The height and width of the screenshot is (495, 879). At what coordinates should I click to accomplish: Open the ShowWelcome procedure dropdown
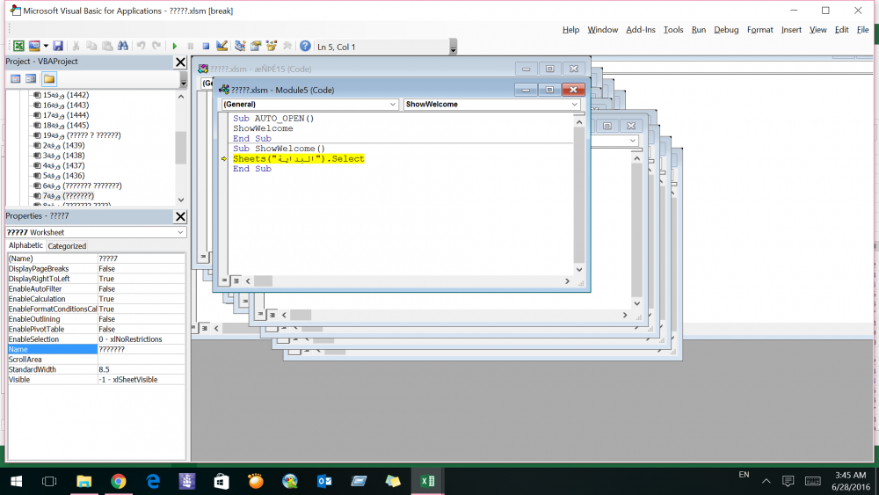tap(575, 105)
